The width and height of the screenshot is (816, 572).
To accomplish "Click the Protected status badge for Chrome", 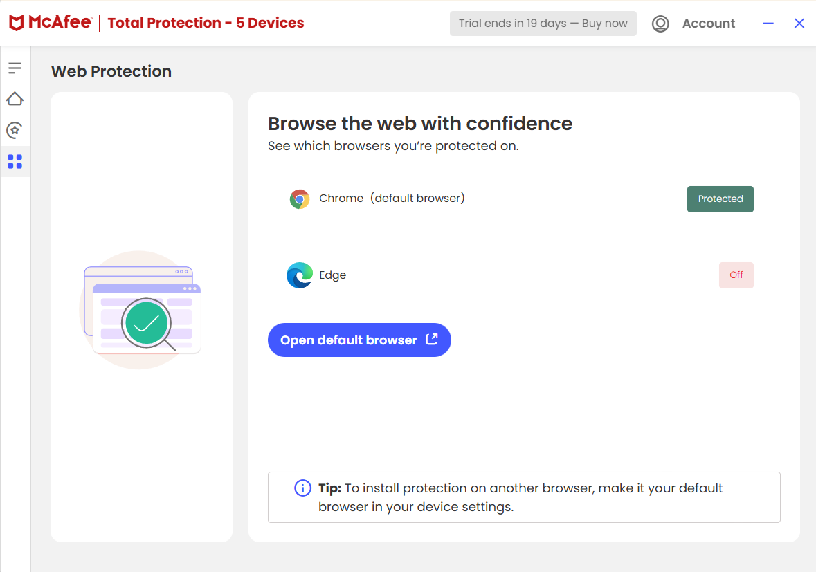I will click(x=720, y=199).
